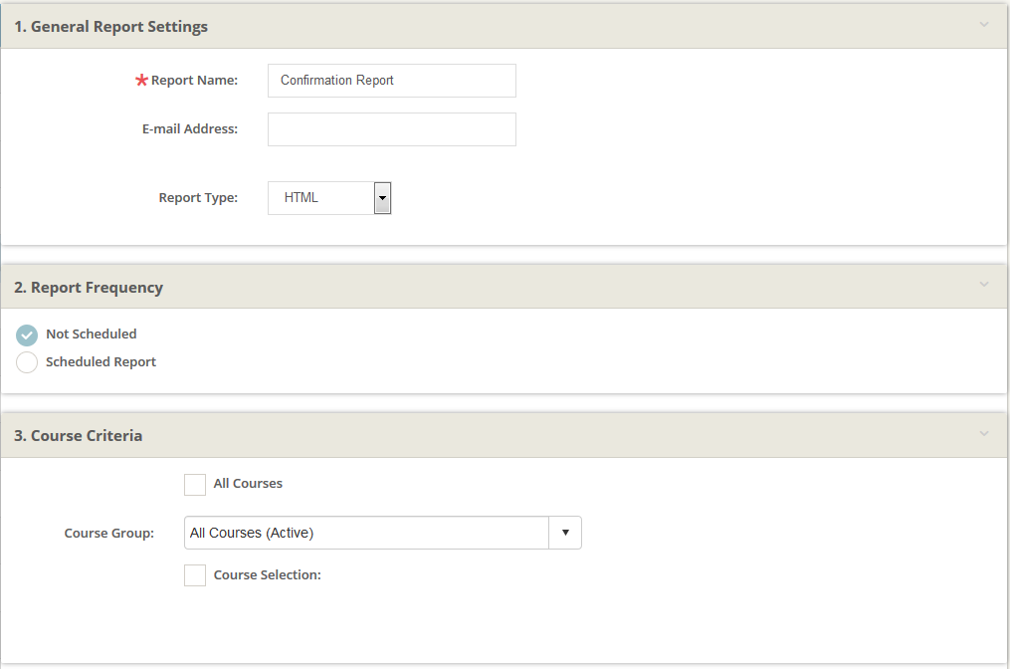Click the '2. Report Frequency' header title
This screenshot has width=1010, height=669.
click(89, 288)
